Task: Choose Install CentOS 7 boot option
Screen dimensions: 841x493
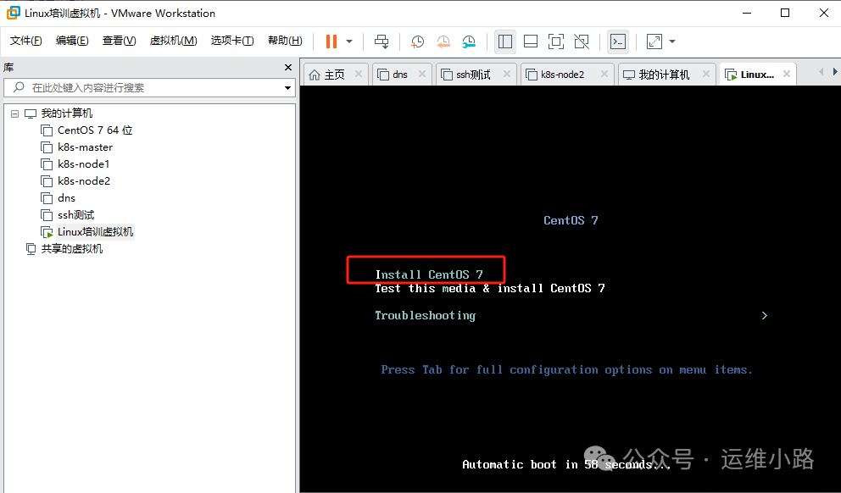Action: click(429, 275)
